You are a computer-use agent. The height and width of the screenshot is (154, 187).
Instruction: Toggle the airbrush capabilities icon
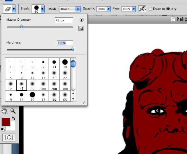142,9
